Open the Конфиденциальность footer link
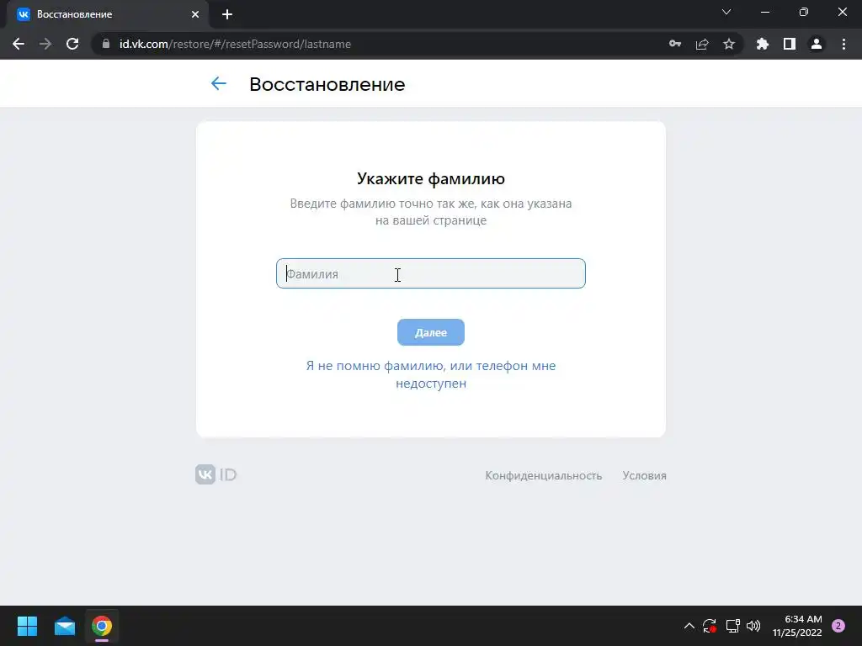This screenshot has width=862, height=646. click(x=544, y=476)
